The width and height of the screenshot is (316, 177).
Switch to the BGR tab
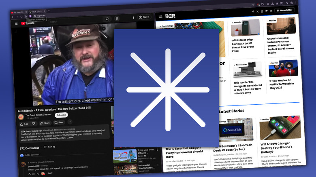[37, 11]
